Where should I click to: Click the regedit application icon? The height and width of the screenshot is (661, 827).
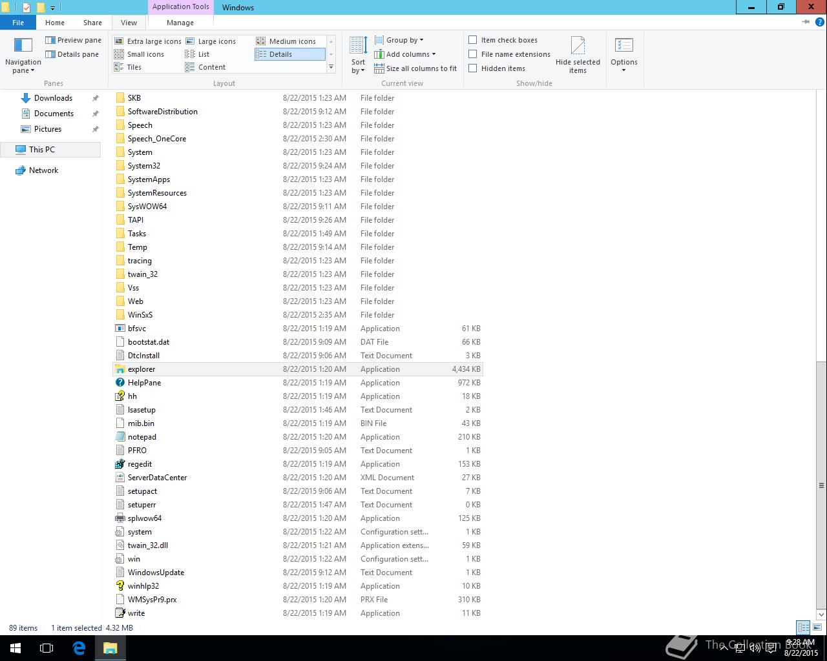coord(120,464)
